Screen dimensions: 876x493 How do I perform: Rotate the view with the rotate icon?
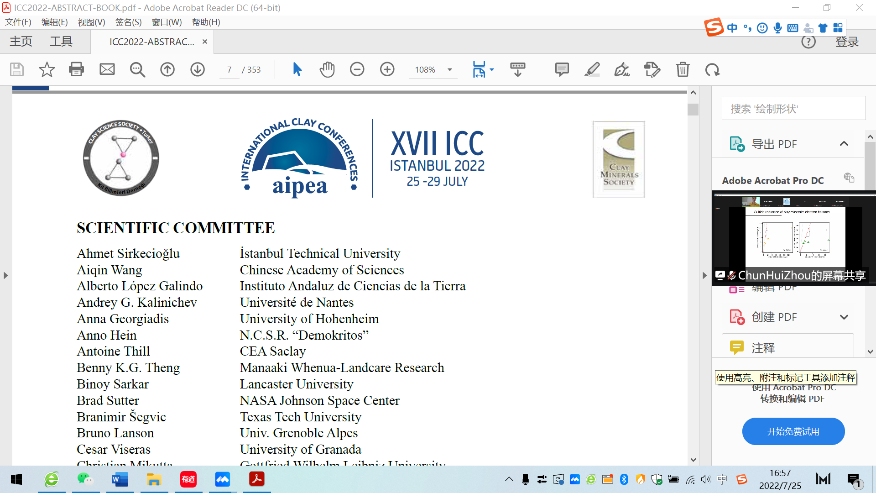713,69
